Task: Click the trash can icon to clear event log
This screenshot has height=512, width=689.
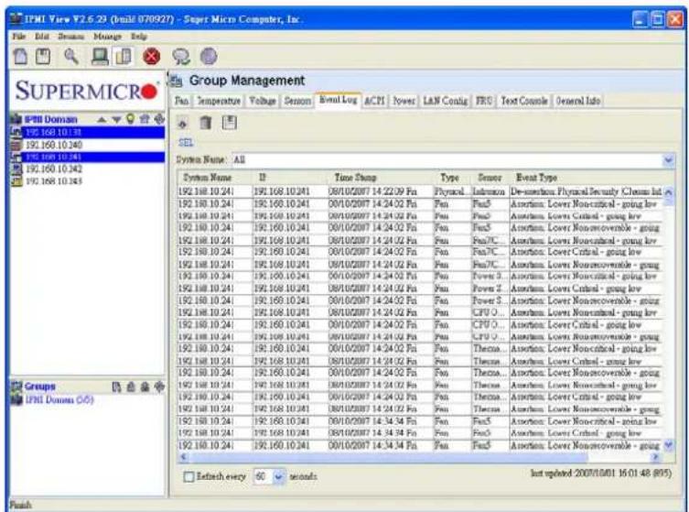Action: point(205,123)
